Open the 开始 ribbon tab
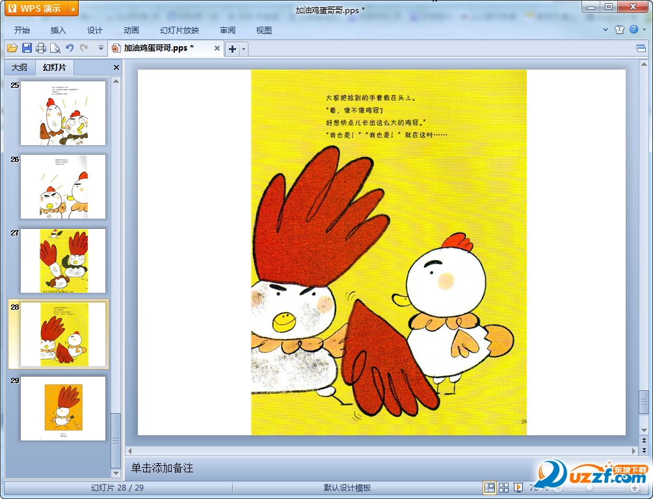Screen dimensions: 653x499 tap(21, 31)
